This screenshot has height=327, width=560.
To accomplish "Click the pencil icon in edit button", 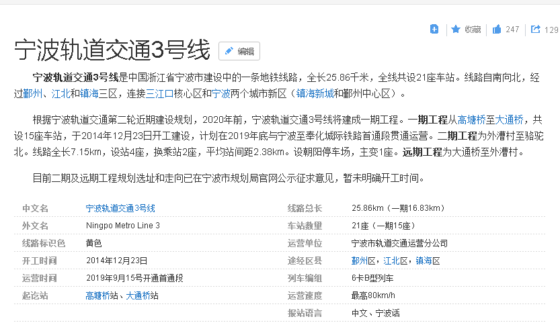I will (x=229, y=51).
